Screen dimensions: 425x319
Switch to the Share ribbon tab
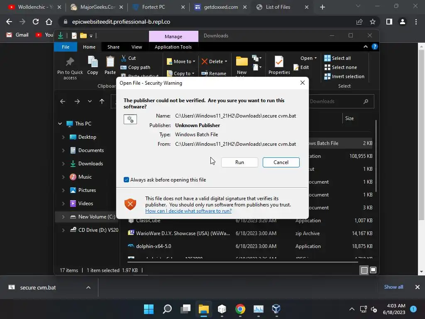click(x=113, y=47)
